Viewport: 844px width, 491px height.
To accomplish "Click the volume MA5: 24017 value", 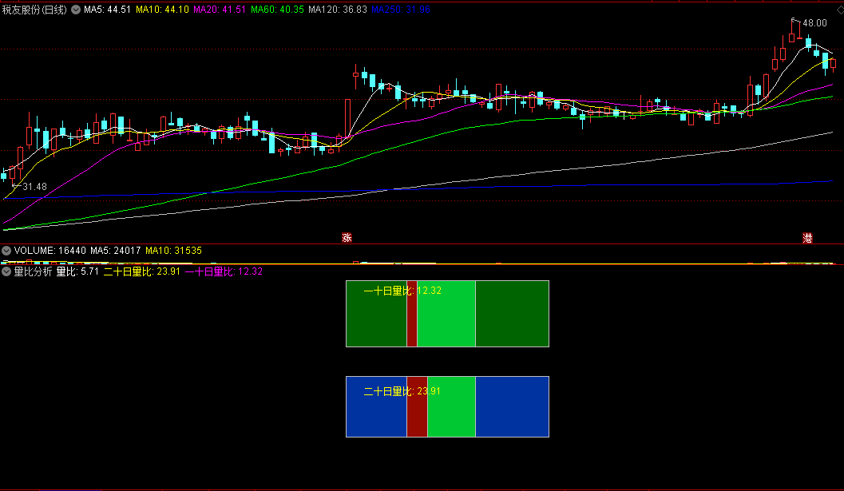I will [x=116, y=251].
